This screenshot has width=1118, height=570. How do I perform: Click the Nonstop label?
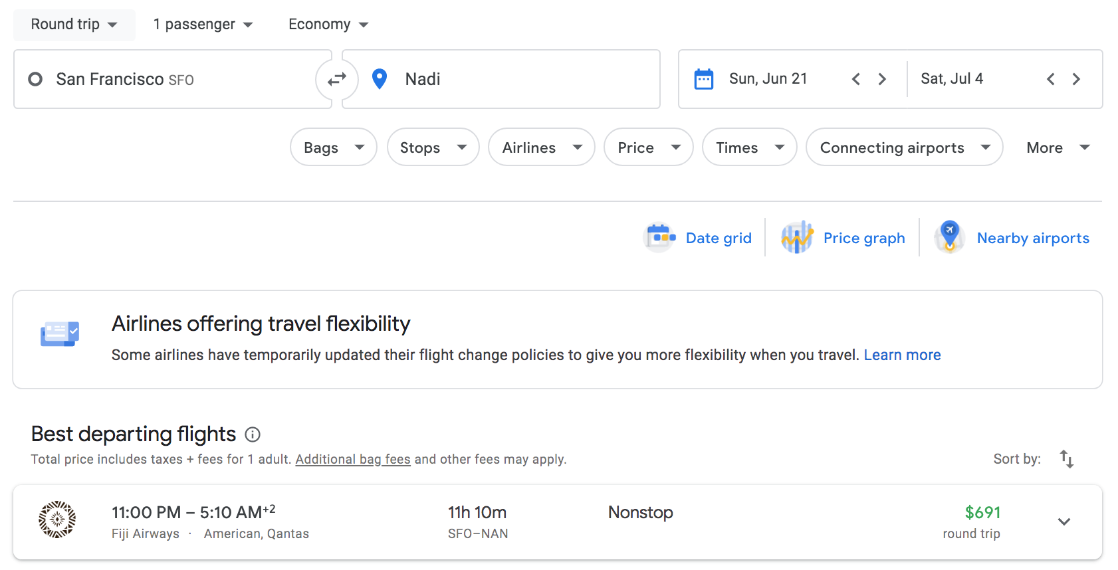(641, 512)
